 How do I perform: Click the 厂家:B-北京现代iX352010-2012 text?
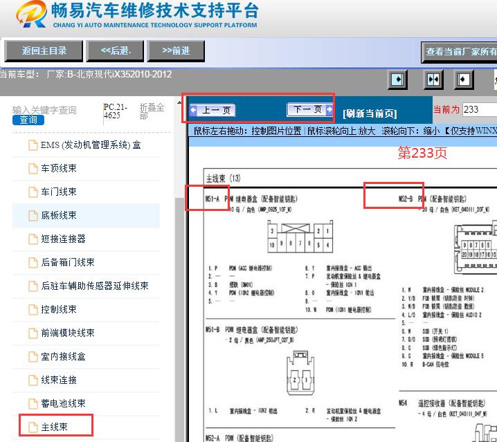109,75
